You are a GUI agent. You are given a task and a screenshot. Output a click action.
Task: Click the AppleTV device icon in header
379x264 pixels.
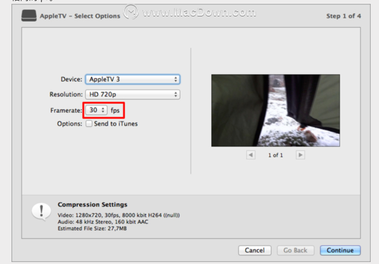29,16
